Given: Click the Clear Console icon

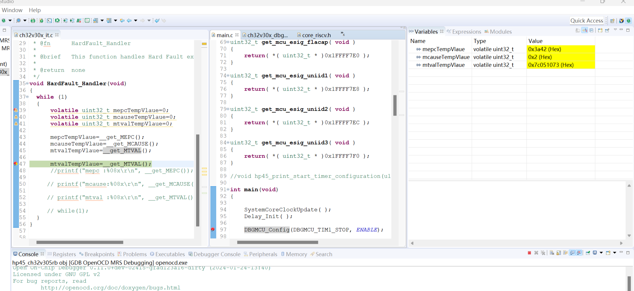Looking at the screenshot, I should coord(552,253).
